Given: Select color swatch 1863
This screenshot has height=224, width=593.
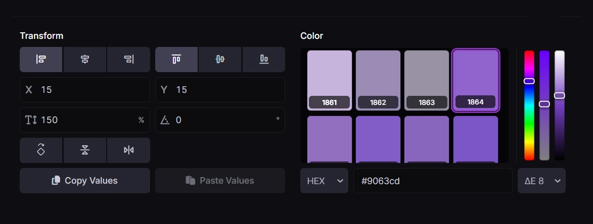Looking at the screenshot, I should 427,80.
